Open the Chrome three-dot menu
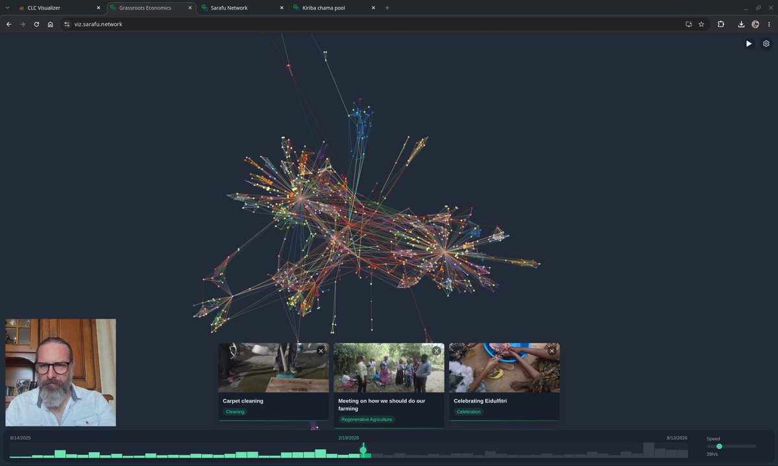 coord(769,24)
